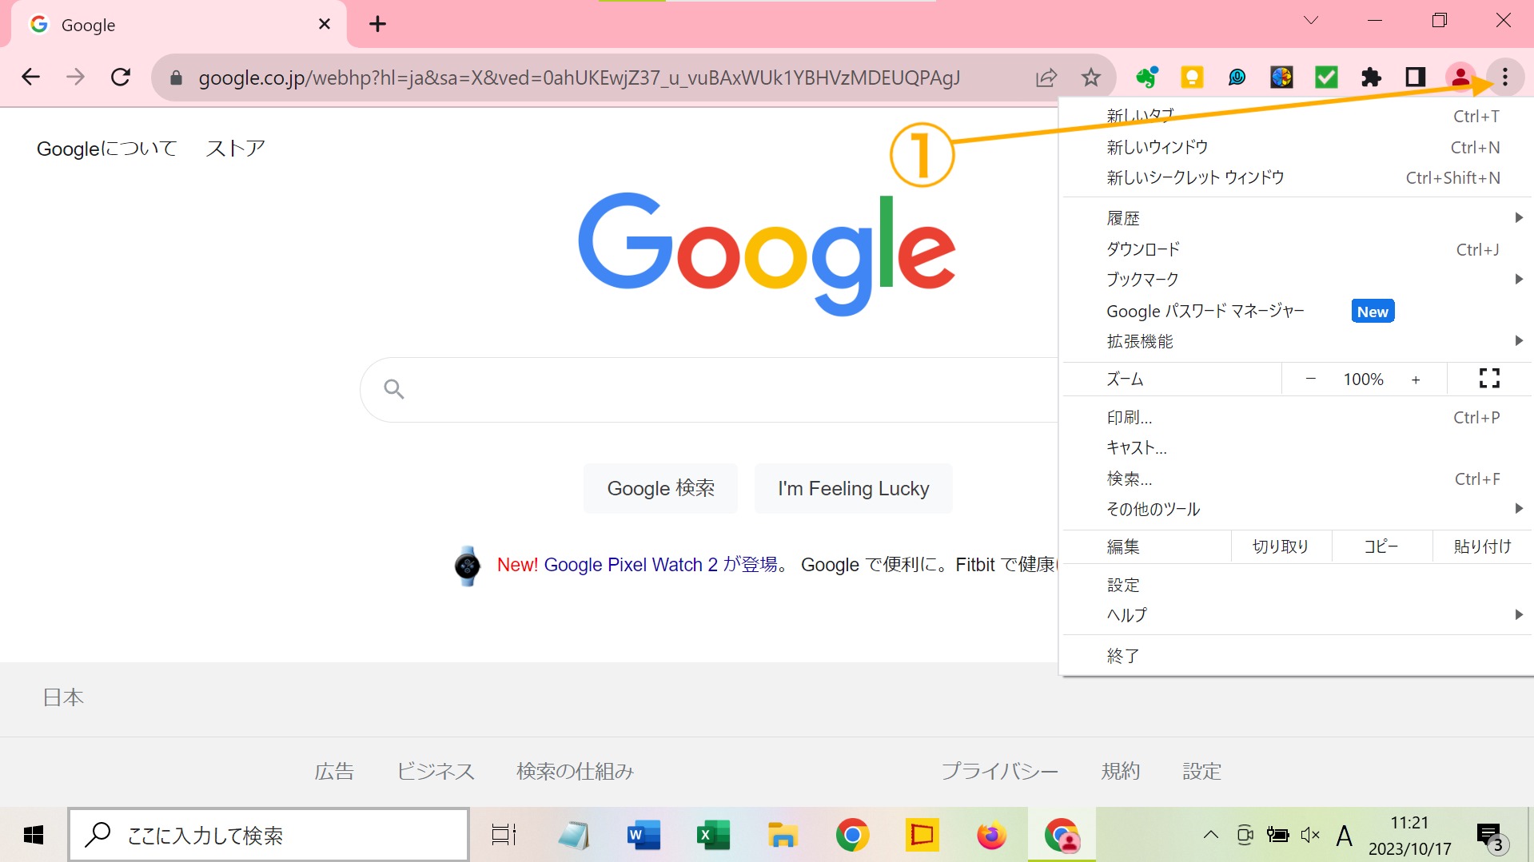Open the Chrome three-dot menu button

1504,77
